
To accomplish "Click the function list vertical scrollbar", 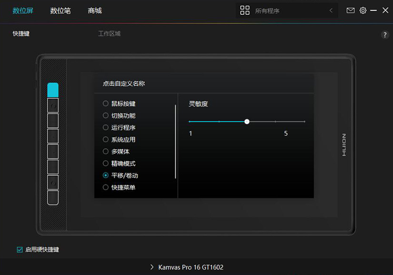I will [175, 142].
